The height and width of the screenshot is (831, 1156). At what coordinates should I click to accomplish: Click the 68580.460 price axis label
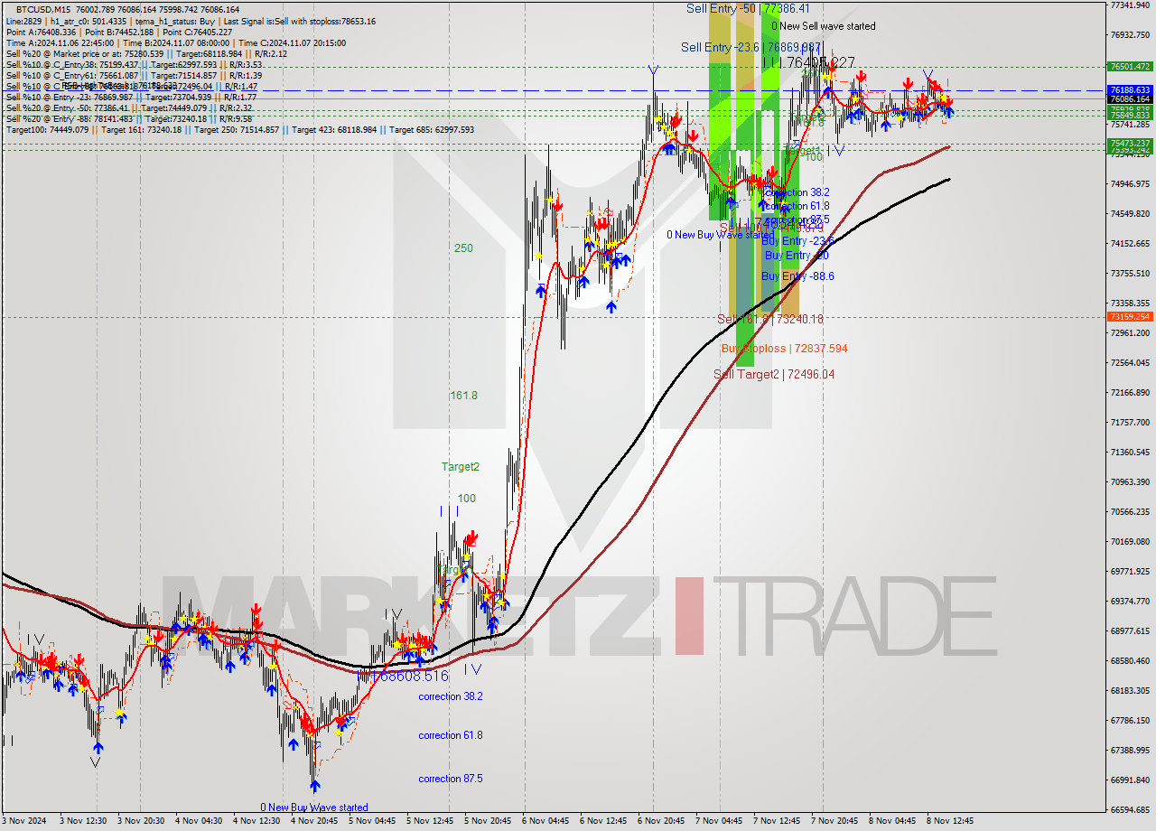point(1130,660)
